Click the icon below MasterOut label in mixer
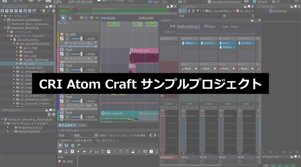The width and height of the screenshot is (301, 167). click(x=162, y=162)
